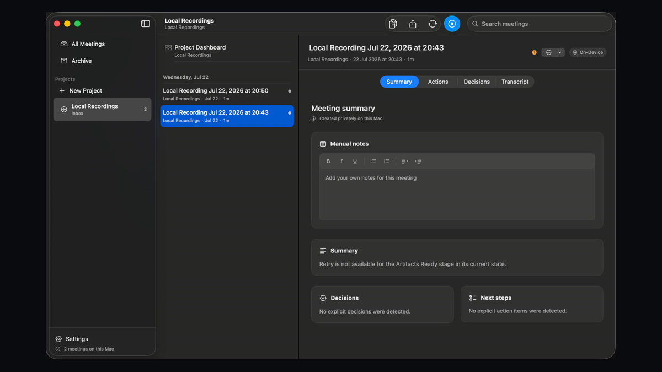The height and width of the screenshot is (372, 662).
Task: Click the Summary card lines icon
Action: coord(323,251)
